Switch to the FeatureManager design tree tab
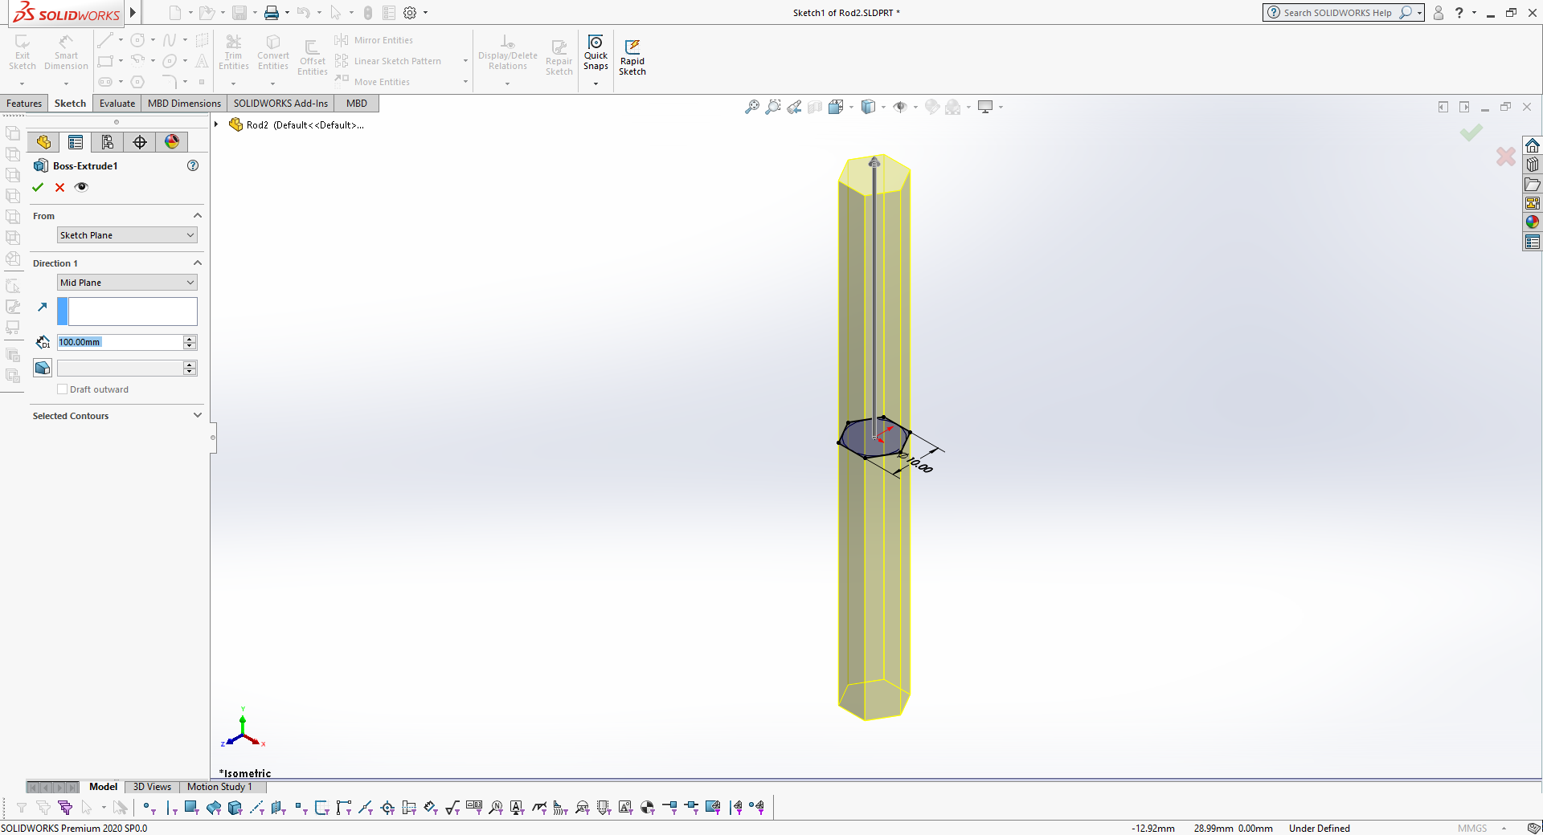This screenshot has width=1543, height=835. (43, 142)
